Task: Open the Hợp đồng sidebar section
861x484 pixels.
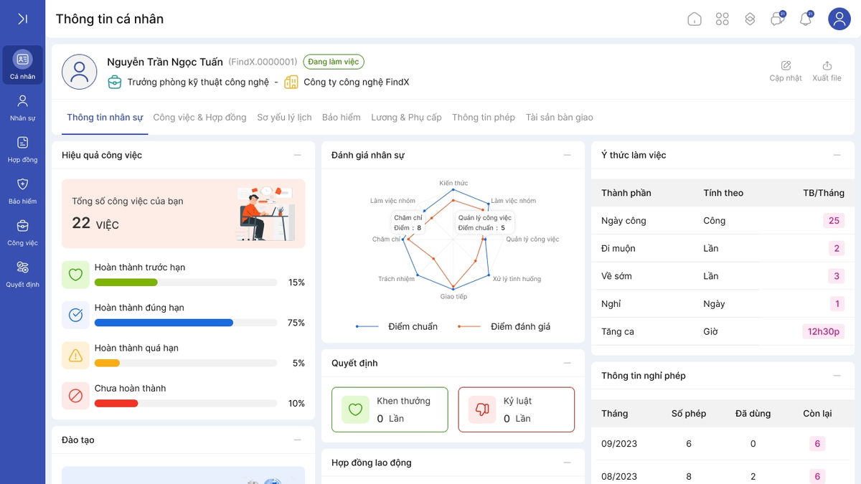Action: click(22, 148)
